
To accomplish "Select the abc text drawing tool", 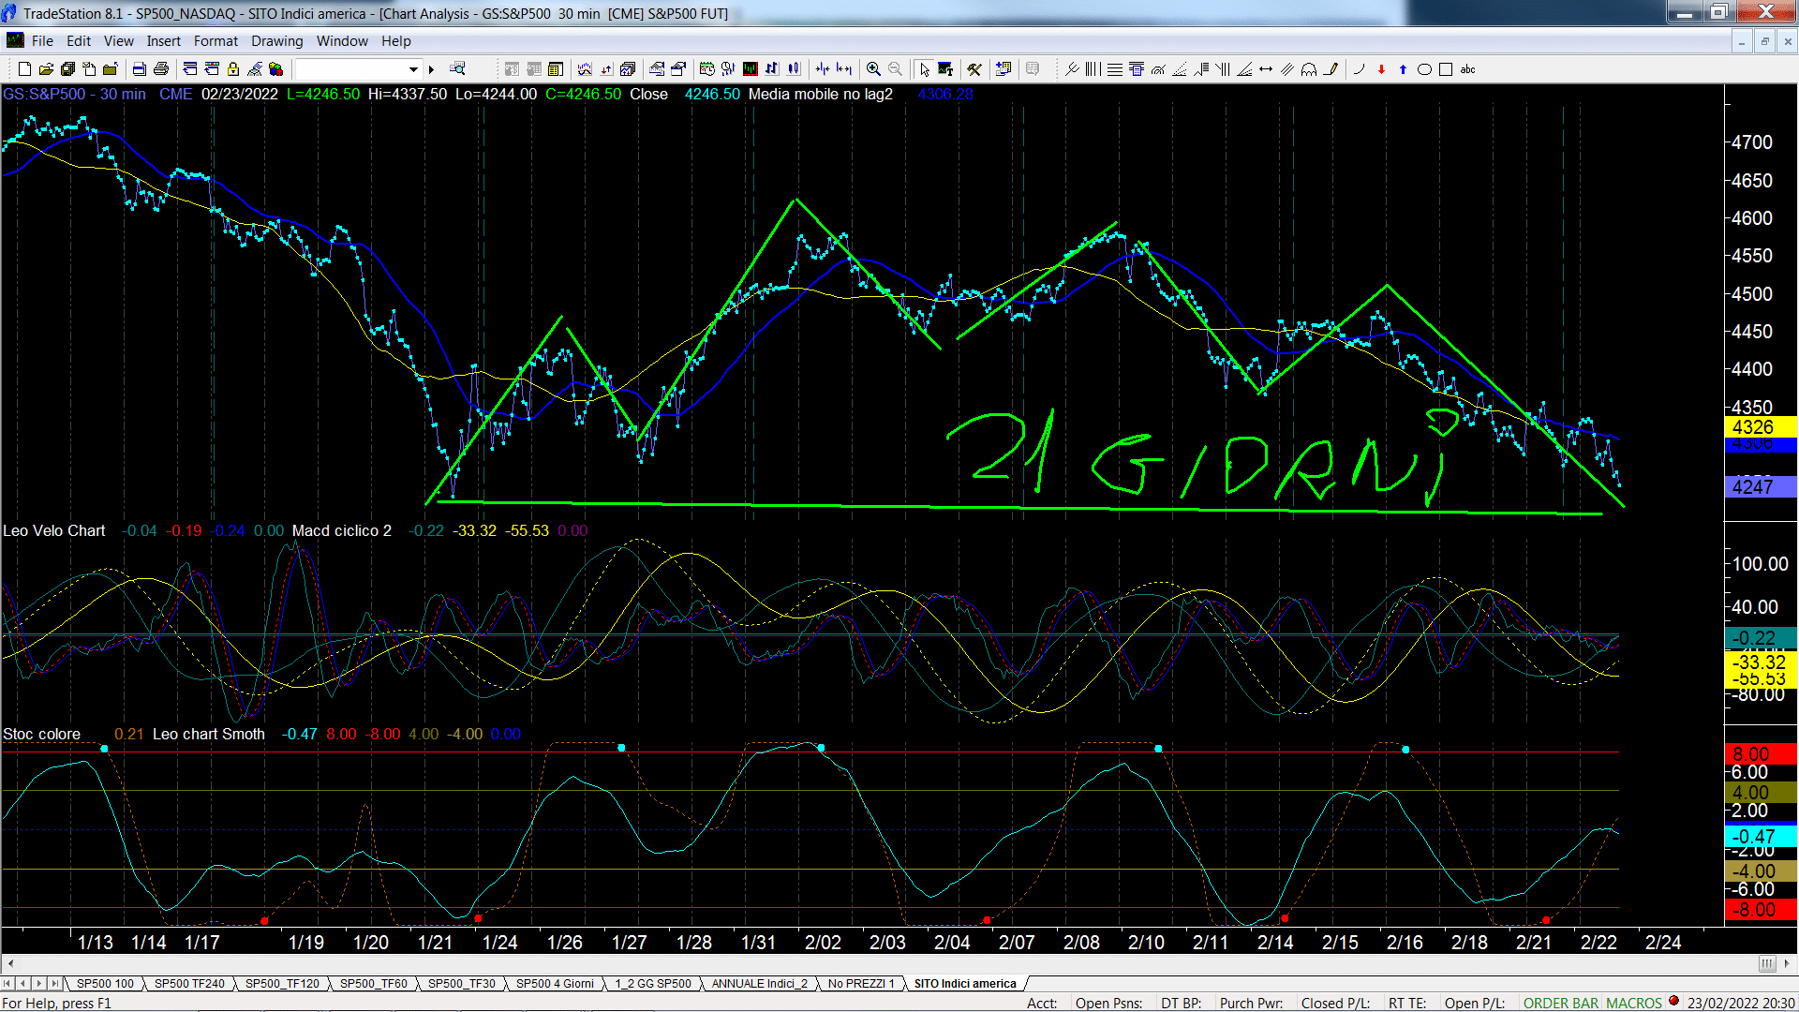I will point(1468,68).
